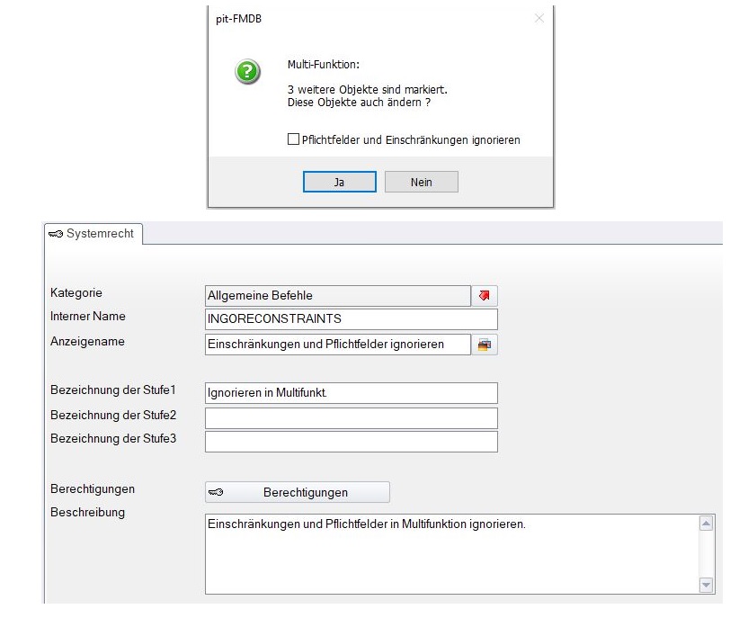The height and width of the screenshot is (618, 730).
Task: Focus the empty Bezeichnung der Stufe2 field
Action: click(x=352, y=418)
